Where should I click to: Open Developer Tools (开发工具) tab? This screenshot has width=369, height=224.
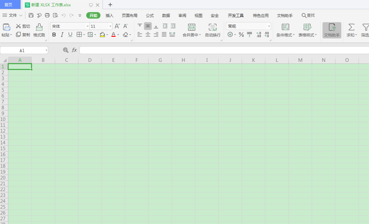tap(236, 16)
